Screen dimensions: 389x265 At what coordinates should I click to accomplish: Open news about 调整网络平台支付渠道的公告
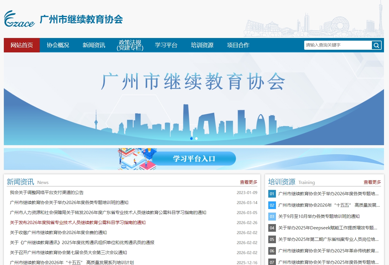click(x=47, y=193)
